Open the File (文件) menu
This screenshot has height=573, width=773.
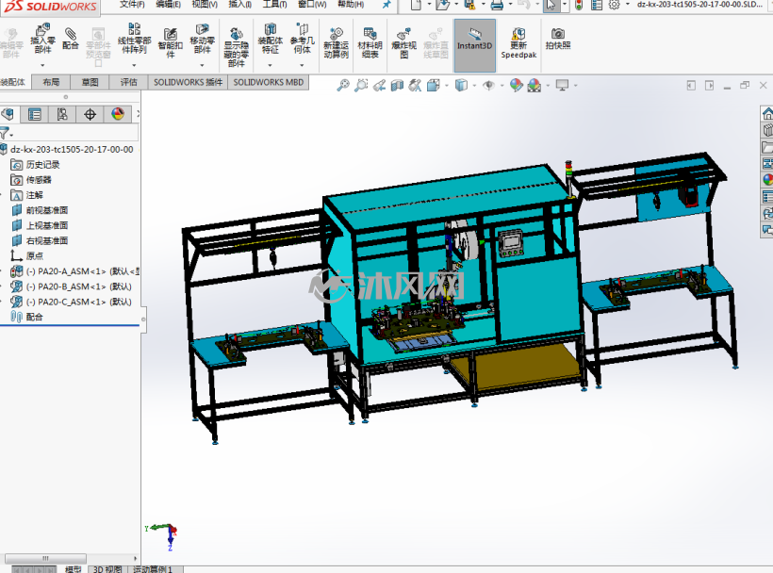[x=132, y=5]
